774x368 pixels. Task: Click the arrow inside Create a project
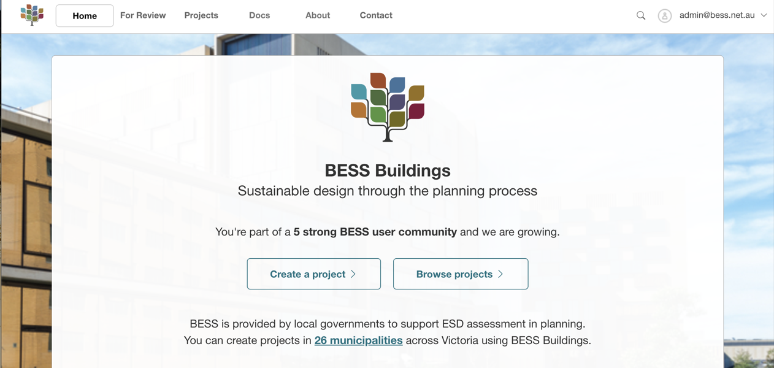click(x=353, y=274)
